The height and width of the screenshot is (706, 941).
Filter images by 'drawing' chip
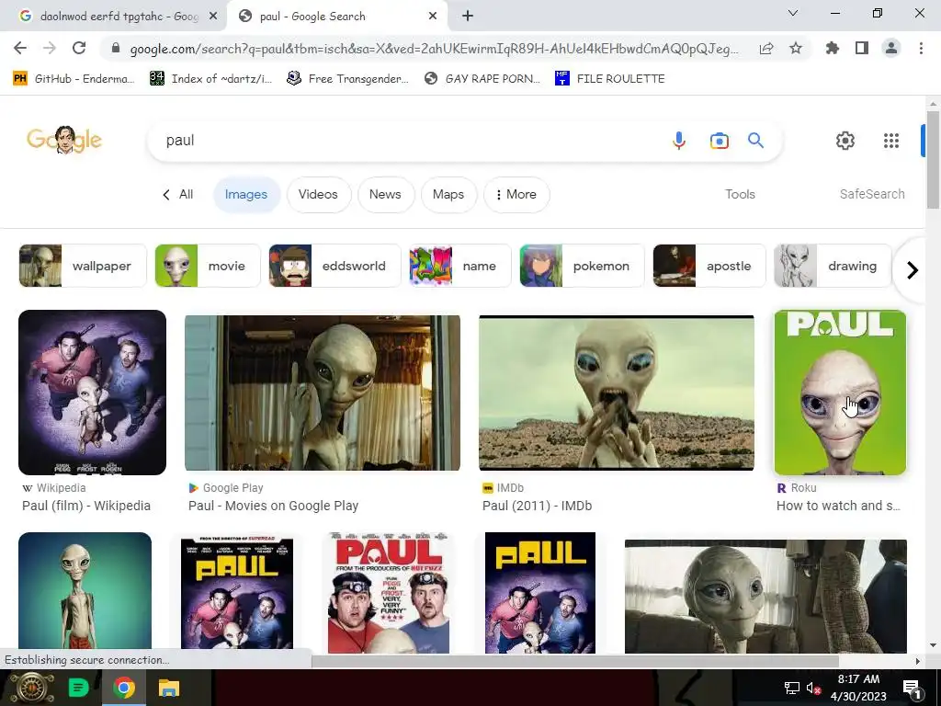pos(833,266)
